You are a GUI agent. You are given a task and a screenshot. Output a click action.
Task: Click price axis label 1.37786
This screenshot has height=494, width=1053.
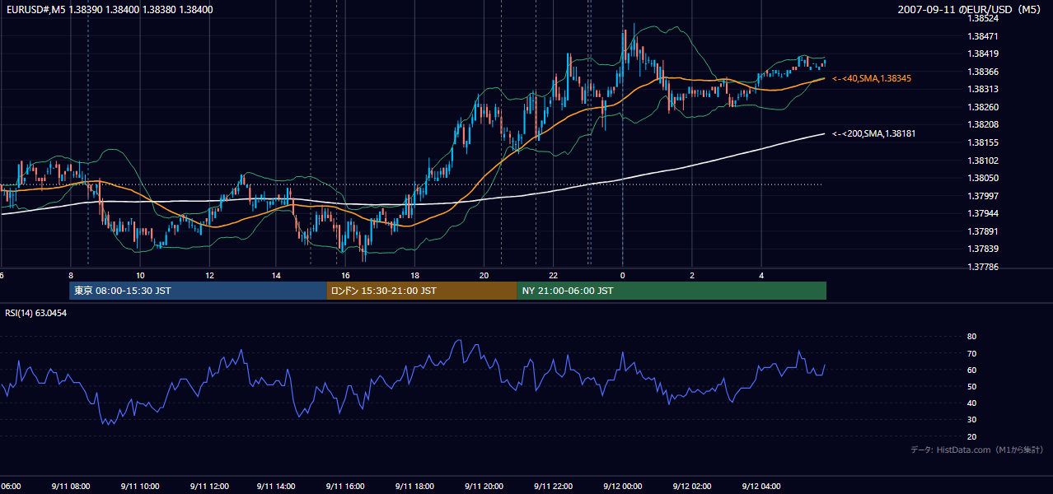pos(983,267)
